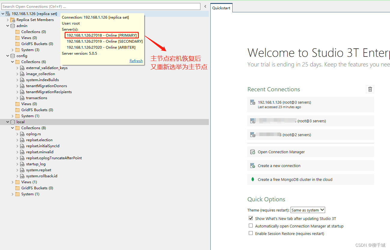
Task: Uncheck Show What's New tab after updating
Action: pos(251,218)
